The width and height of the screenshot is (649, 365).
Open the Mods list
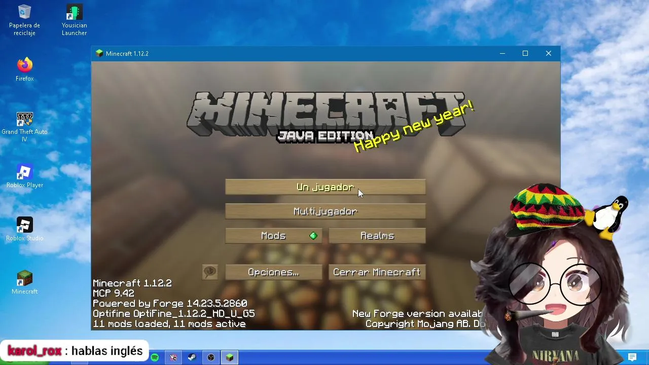(x=273, y=236)
